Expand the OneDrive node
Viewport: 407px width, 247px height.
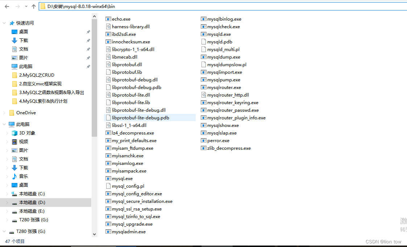(4, 112)
